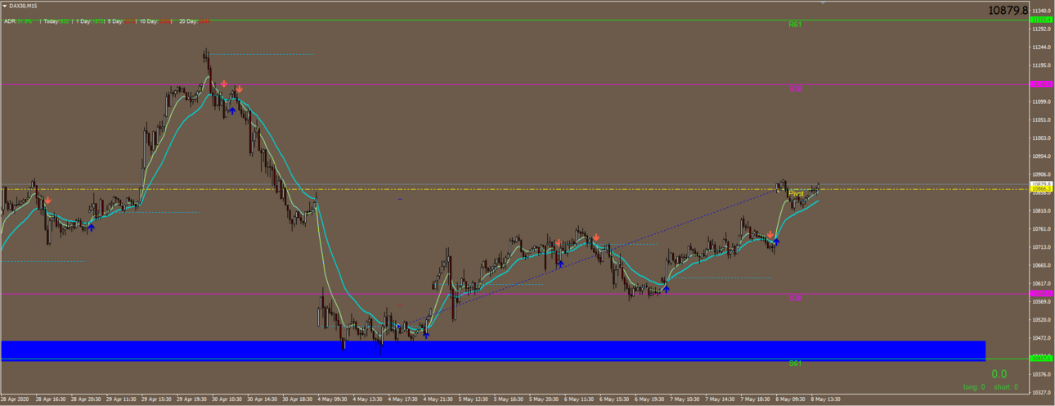Click the large 10879.8 price readout

click(x=1008, y=10)
